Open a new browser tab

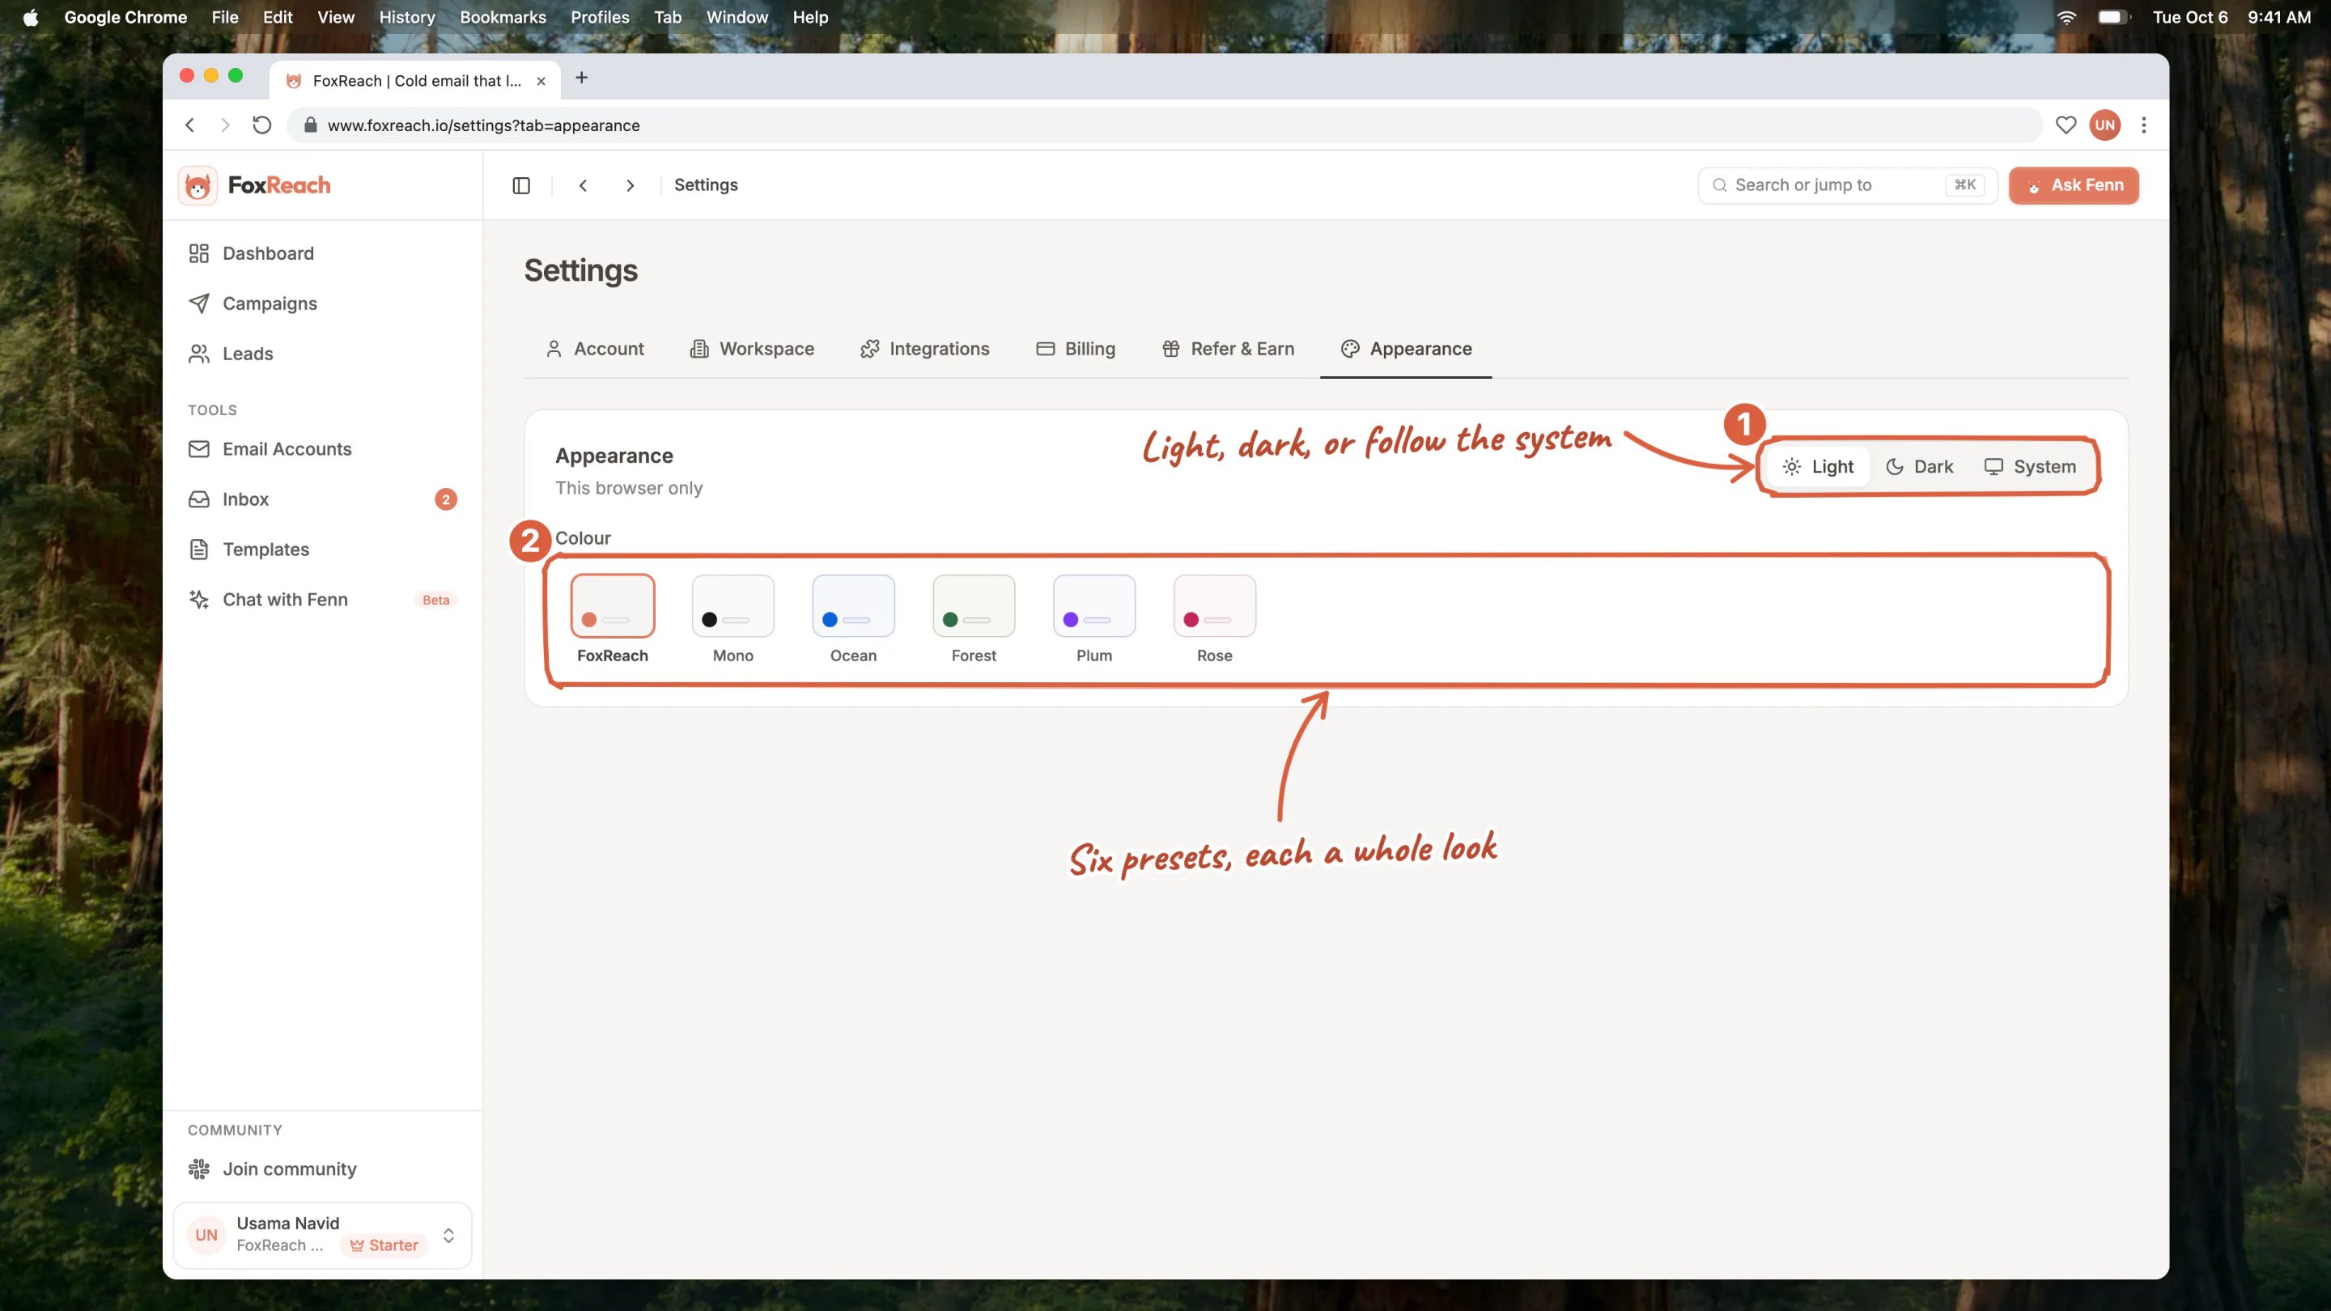(582, 78)
